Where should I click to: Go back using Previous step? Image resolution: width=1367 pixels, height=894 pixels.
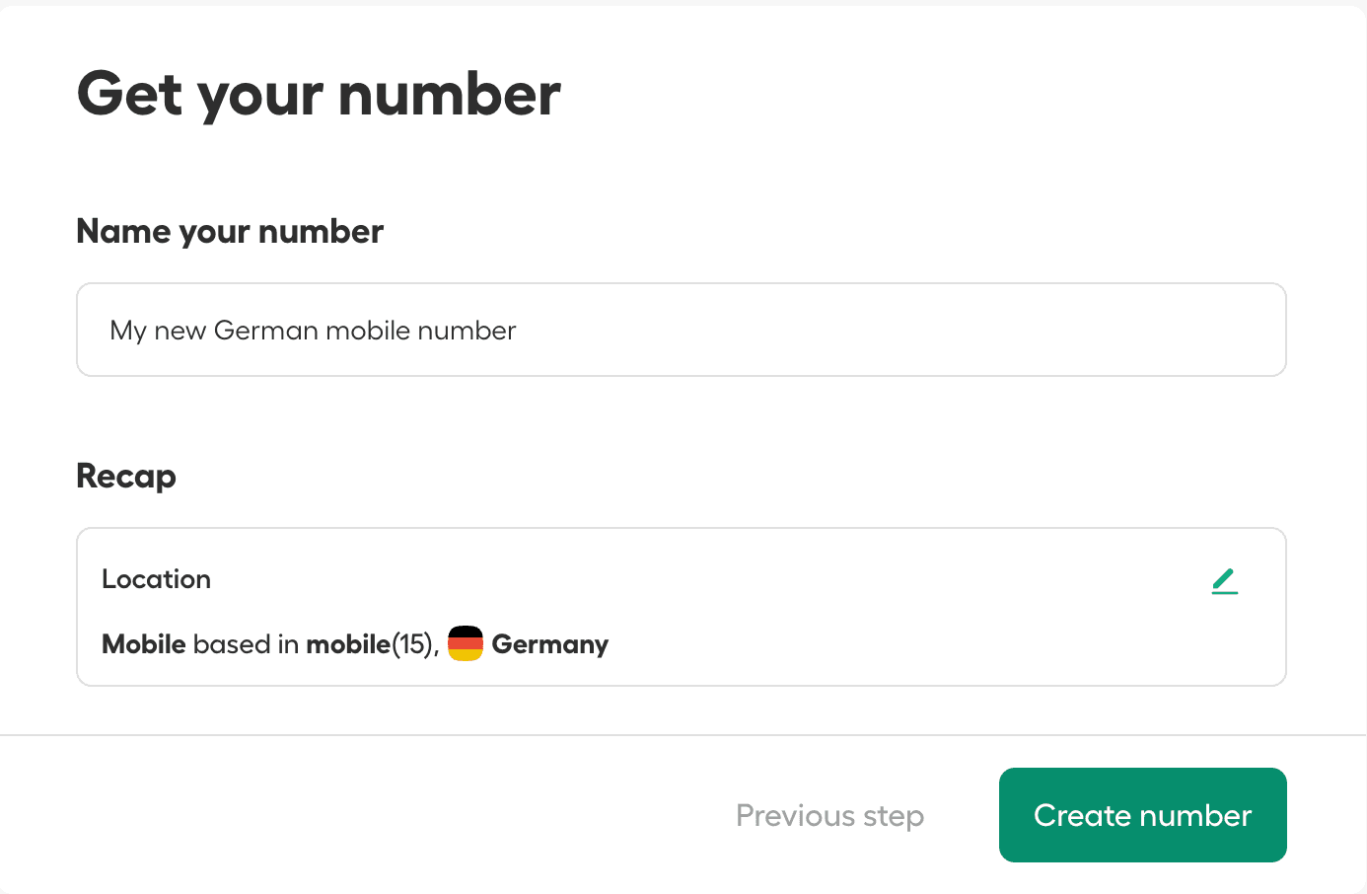[x=829, y=815]
